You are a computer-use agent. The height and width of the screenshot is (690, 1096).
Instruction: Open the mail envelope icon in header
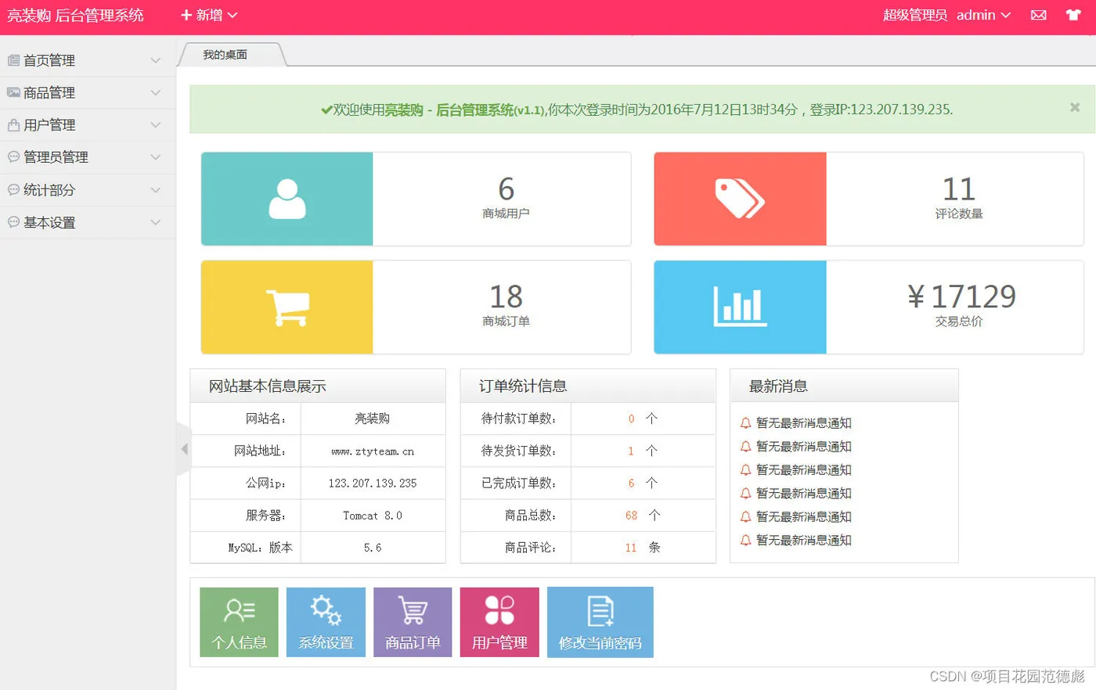(x=1038, y=15)
